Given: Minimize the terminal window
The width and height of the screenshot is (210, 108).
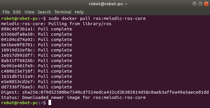Looking at the screenshot, I should (x=195, y=4).
